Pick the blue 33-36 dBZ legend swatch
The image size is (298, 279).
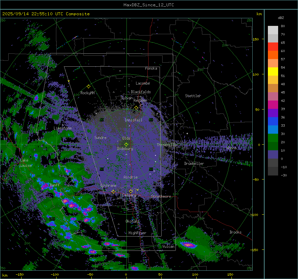(273, 121)
